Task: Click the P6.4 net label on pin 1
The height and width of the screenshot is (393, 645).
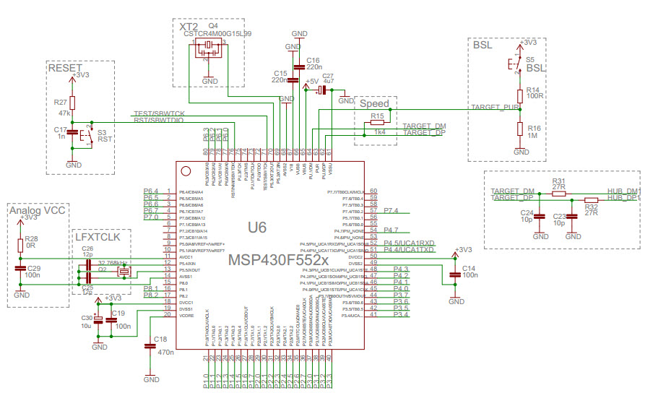Action: pyautogui.click(x=151, y=191)
